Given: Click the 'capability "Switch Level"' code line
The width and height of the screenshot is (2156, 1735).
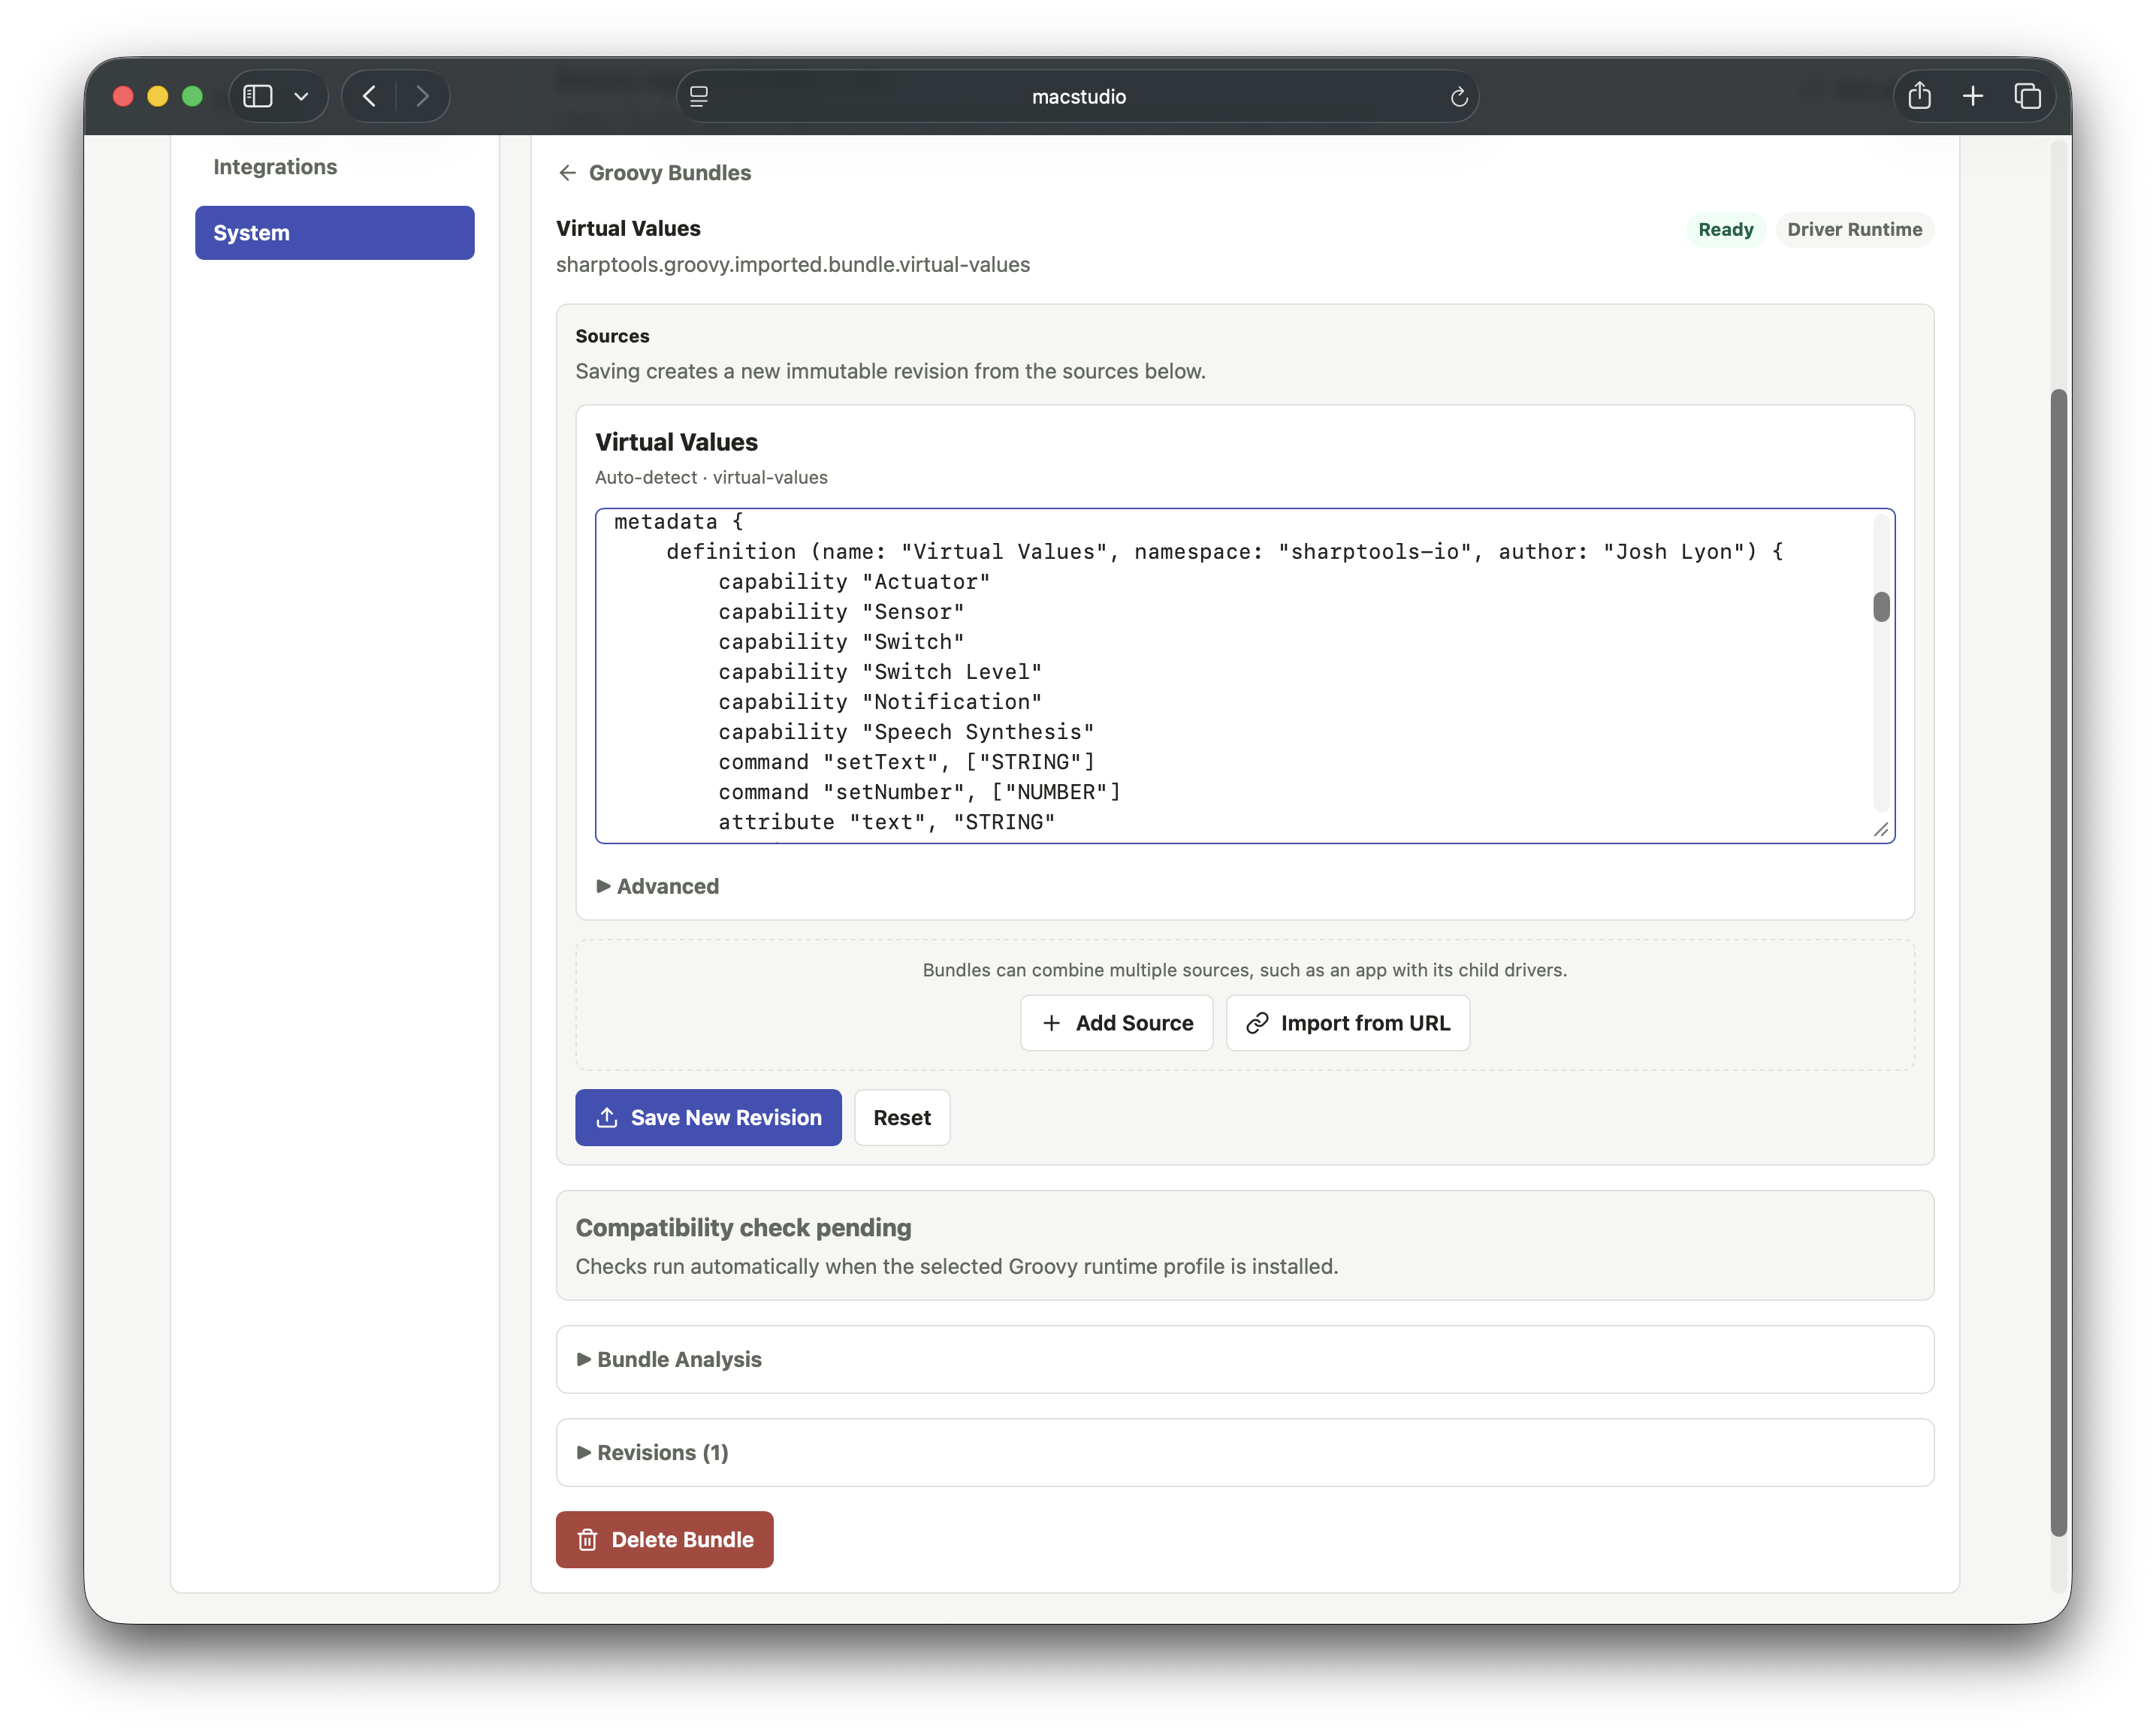Looking at the screenshot, I should pos(879,672).
